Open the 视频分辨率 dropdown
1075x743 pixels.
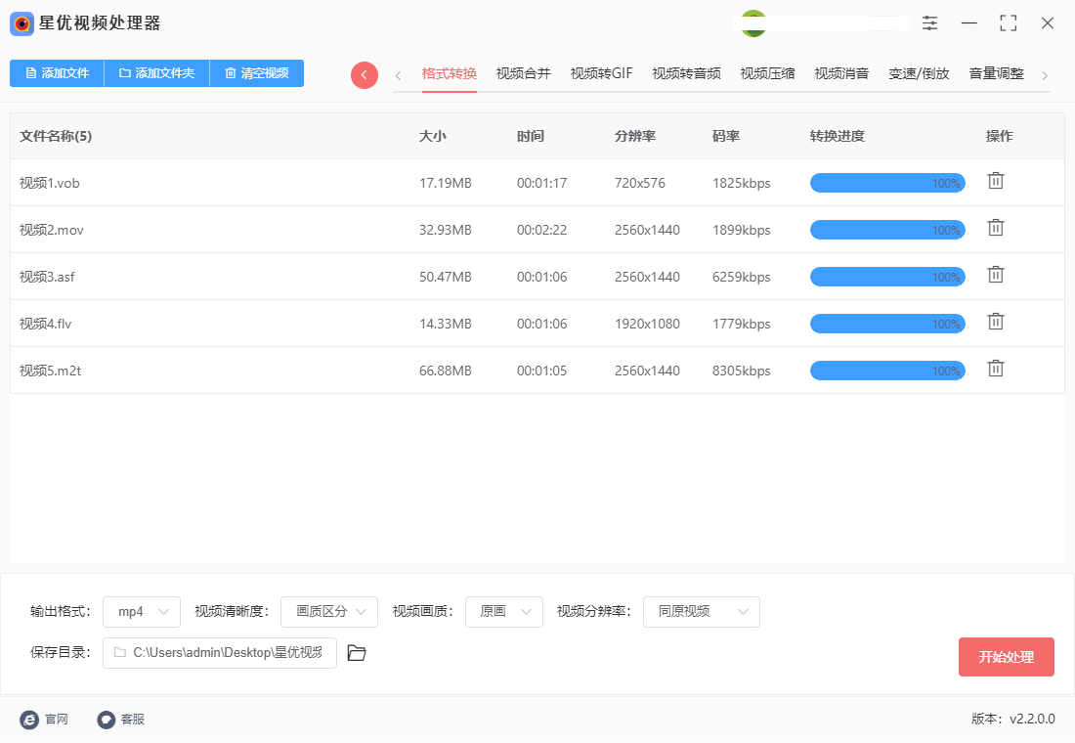701,612
